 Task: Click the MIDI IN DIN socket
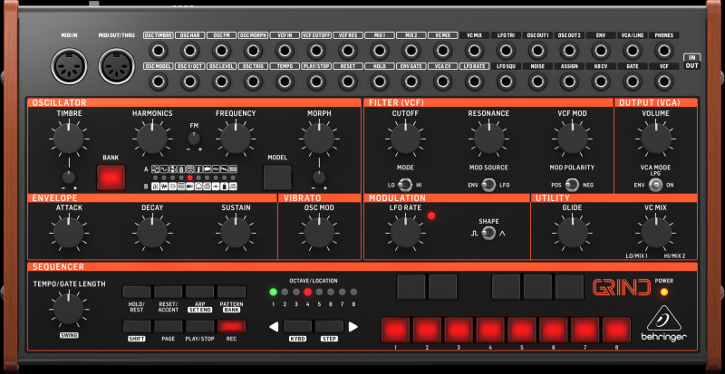click(67, 66)
